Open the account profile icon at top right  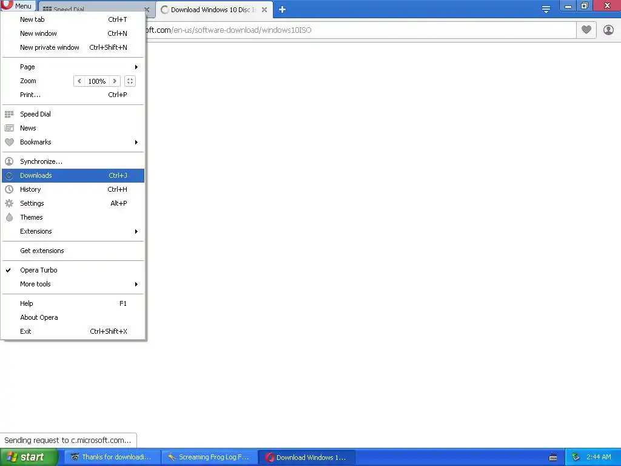click(608, 30)
